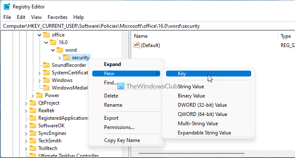The height and width of the screenshot is (158, 295).
Task: Choose Copy Key Name option
Action: [126, 140]
